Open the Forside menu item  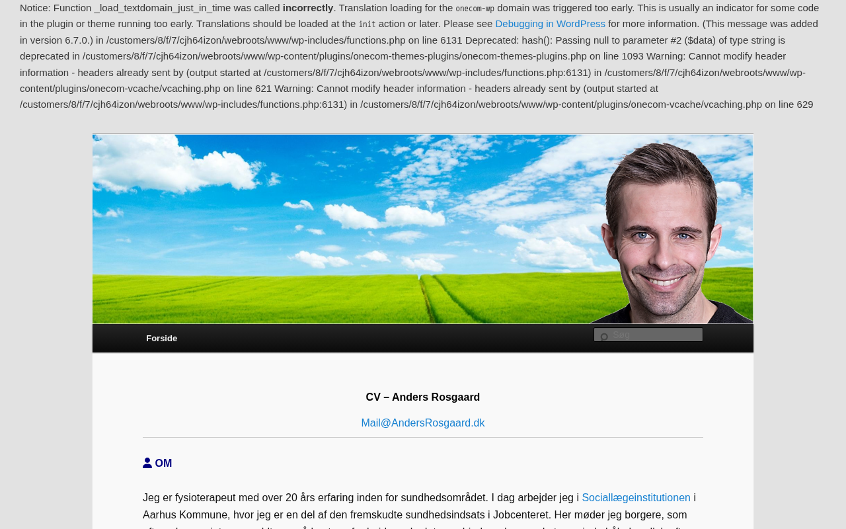tap(162, 339)
